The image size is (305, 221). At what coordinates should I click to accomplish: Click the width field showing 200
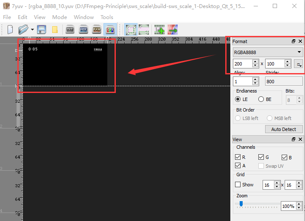click(x=243, y=64)
